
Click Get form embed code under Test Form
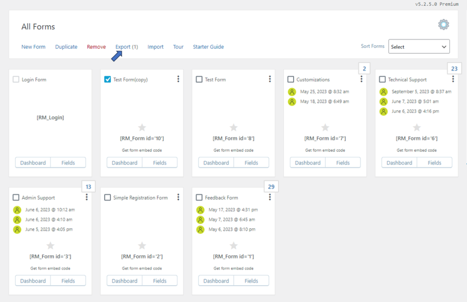pos(233,149)
